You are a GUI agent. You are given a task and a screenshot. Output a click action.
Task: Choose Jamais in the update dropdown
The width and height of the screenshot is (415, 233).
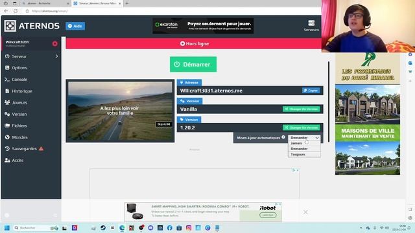[304, 143]
